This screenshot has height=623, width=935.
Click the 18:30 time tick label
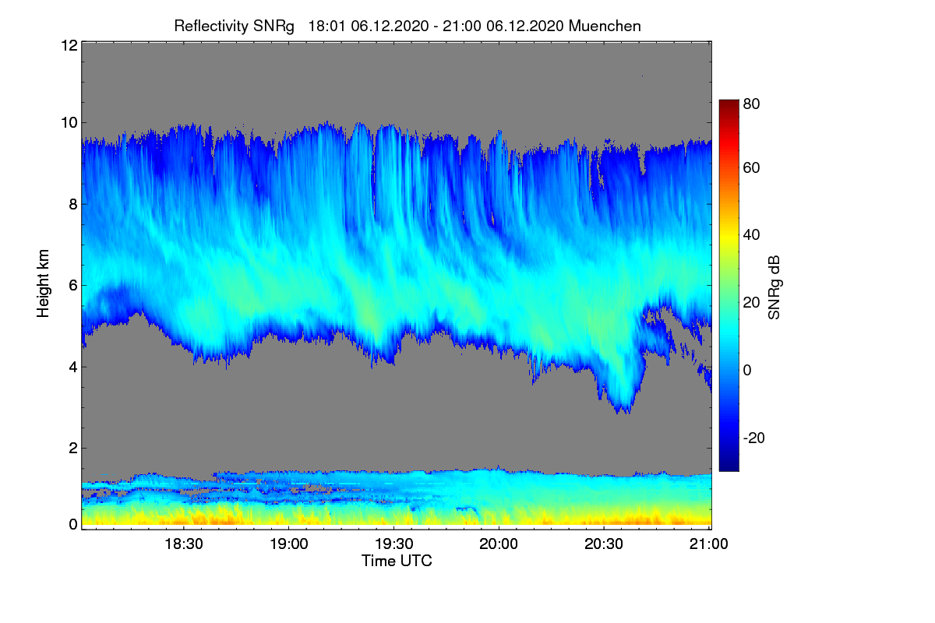click(x=184, y=544)
